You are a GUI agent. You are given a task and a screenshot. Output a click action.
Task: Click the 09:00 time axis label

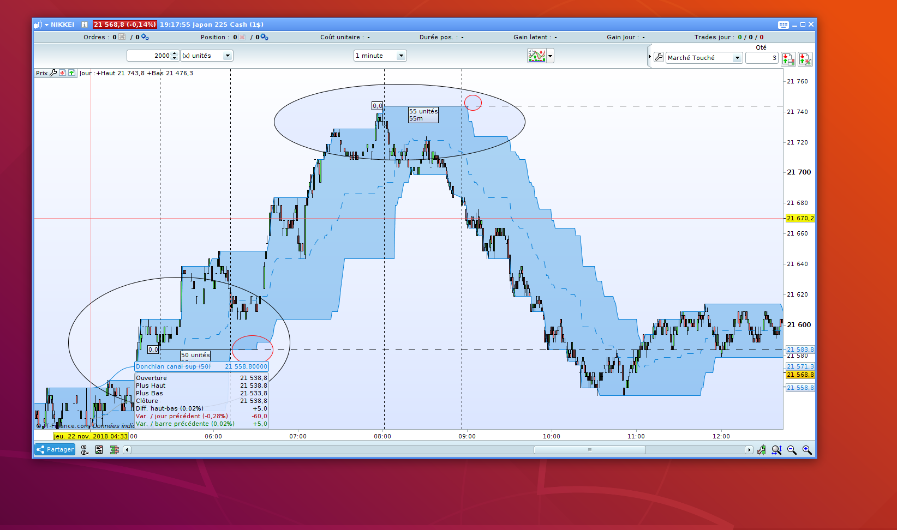(467, 436)
